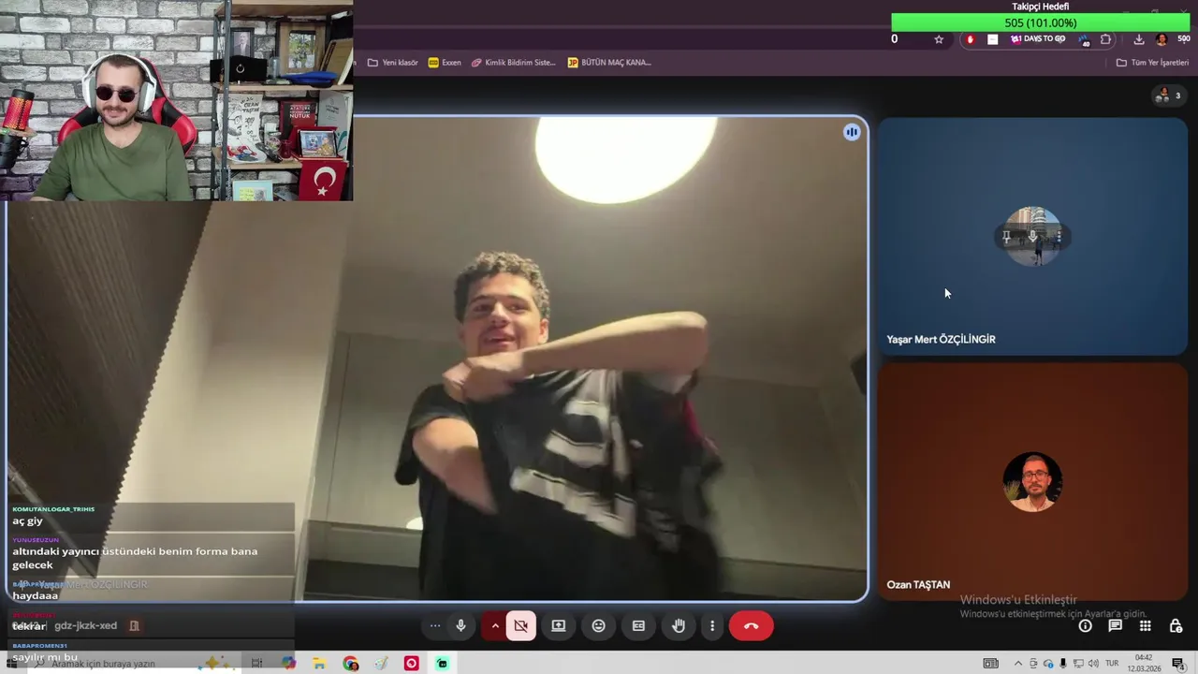Click the extension badge showing 40
Image resolution: width=1198 pixels, height=674 pixels.
pyautogui.click(x=1084, y=39)
